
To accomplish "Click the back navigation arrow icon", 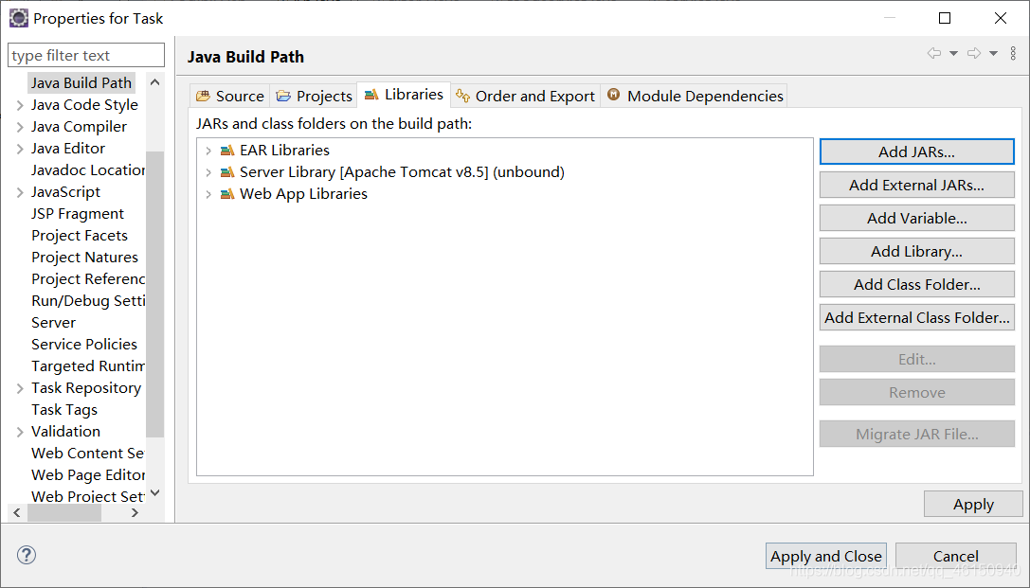I will 933,54.
